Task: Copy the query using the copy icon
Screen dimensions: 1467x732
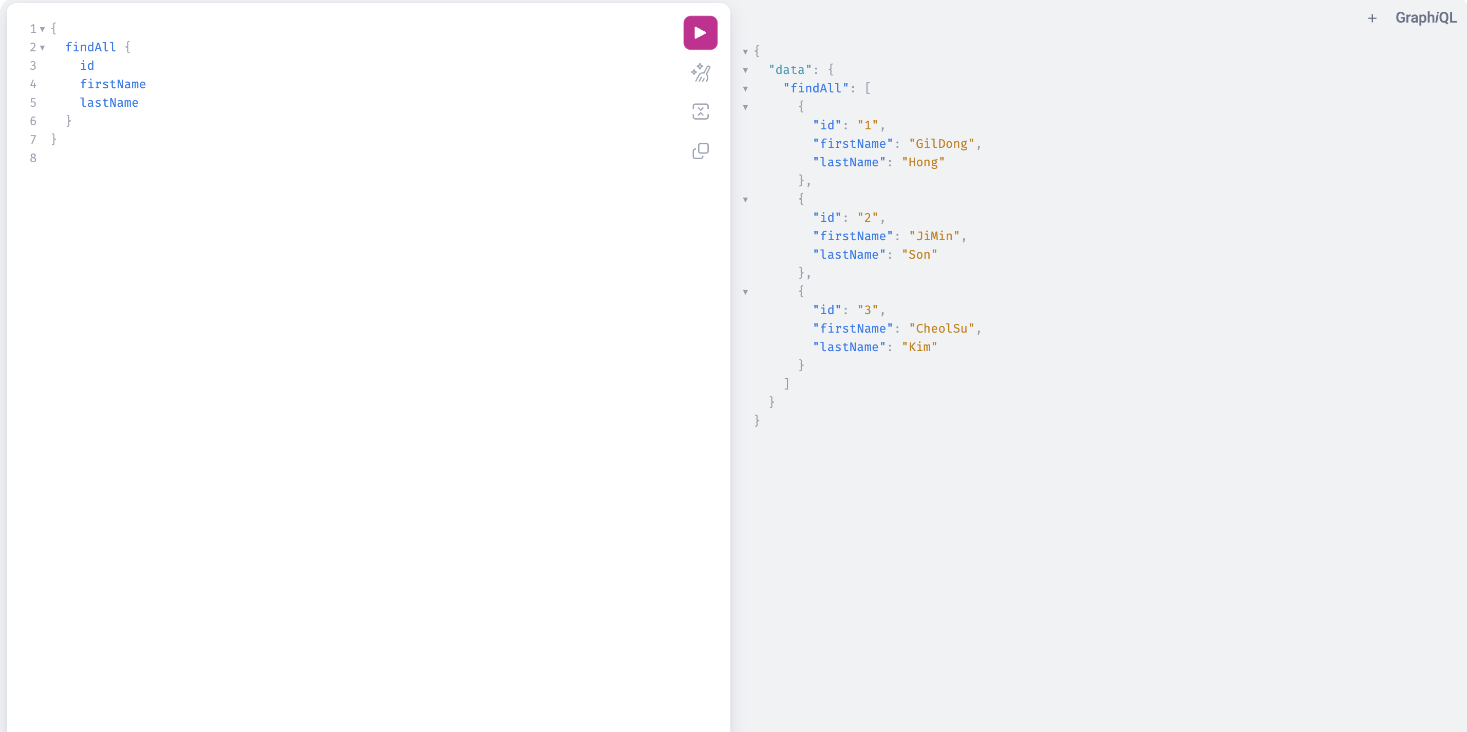Action: (x=700, y=150)
